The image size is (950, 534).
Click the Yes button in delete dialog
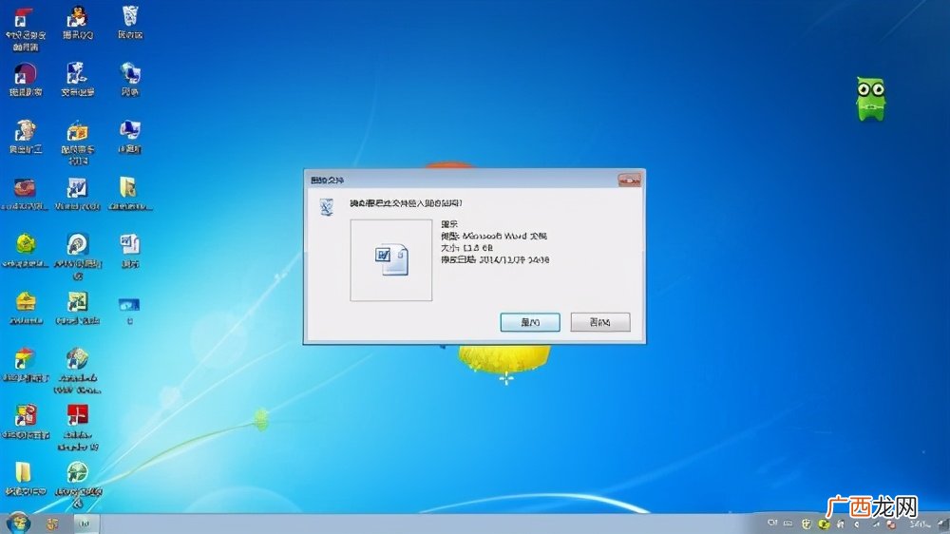(530, 322)
